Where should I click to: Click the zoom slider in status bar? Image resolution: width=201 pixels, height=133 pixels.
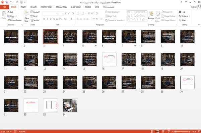click(181, 131)
